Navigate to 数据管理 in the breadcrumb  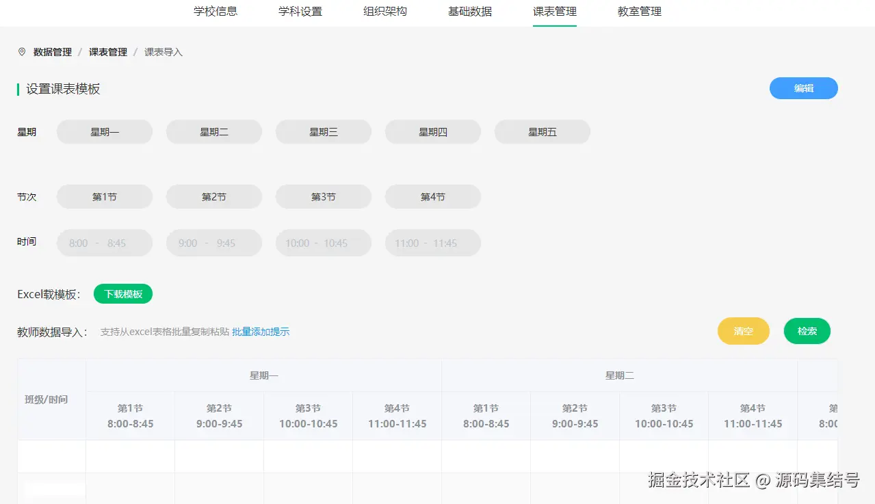pyautogui.click(x=51, y=51)
